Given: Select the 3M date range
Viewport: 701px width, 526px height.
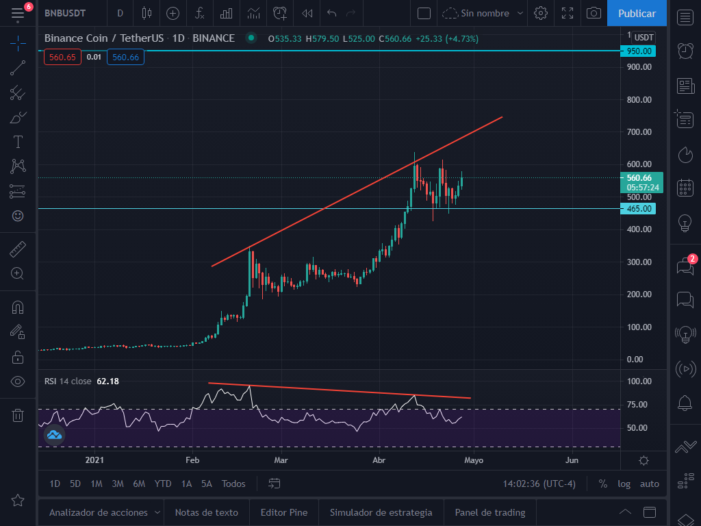Looking at the screenshot, I should tap(118, 484).
